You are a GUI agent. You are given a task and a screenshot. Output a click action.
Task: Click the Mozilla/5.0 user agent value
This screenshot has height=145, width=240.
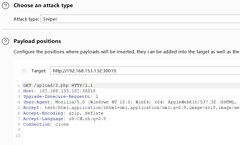pyautogui.click(x=70, y=102)
